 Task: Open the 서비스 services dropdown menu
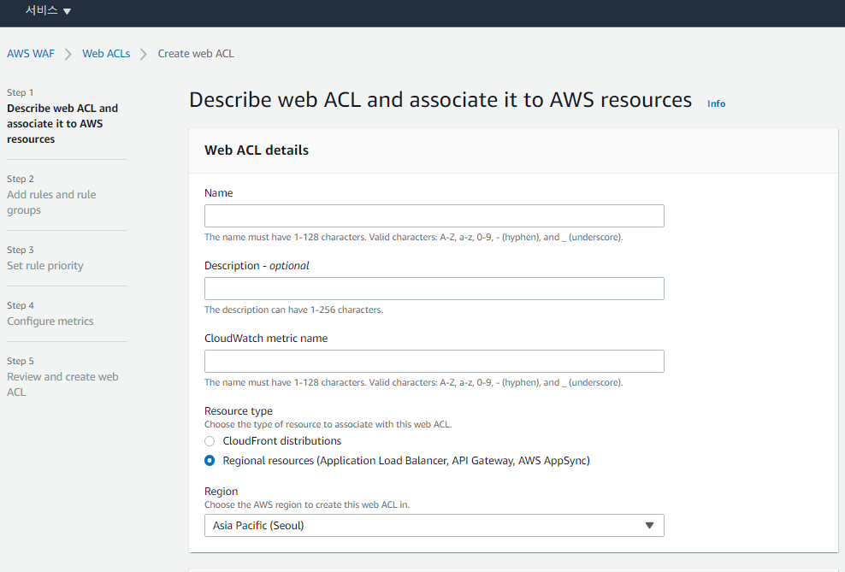point(47,11)
